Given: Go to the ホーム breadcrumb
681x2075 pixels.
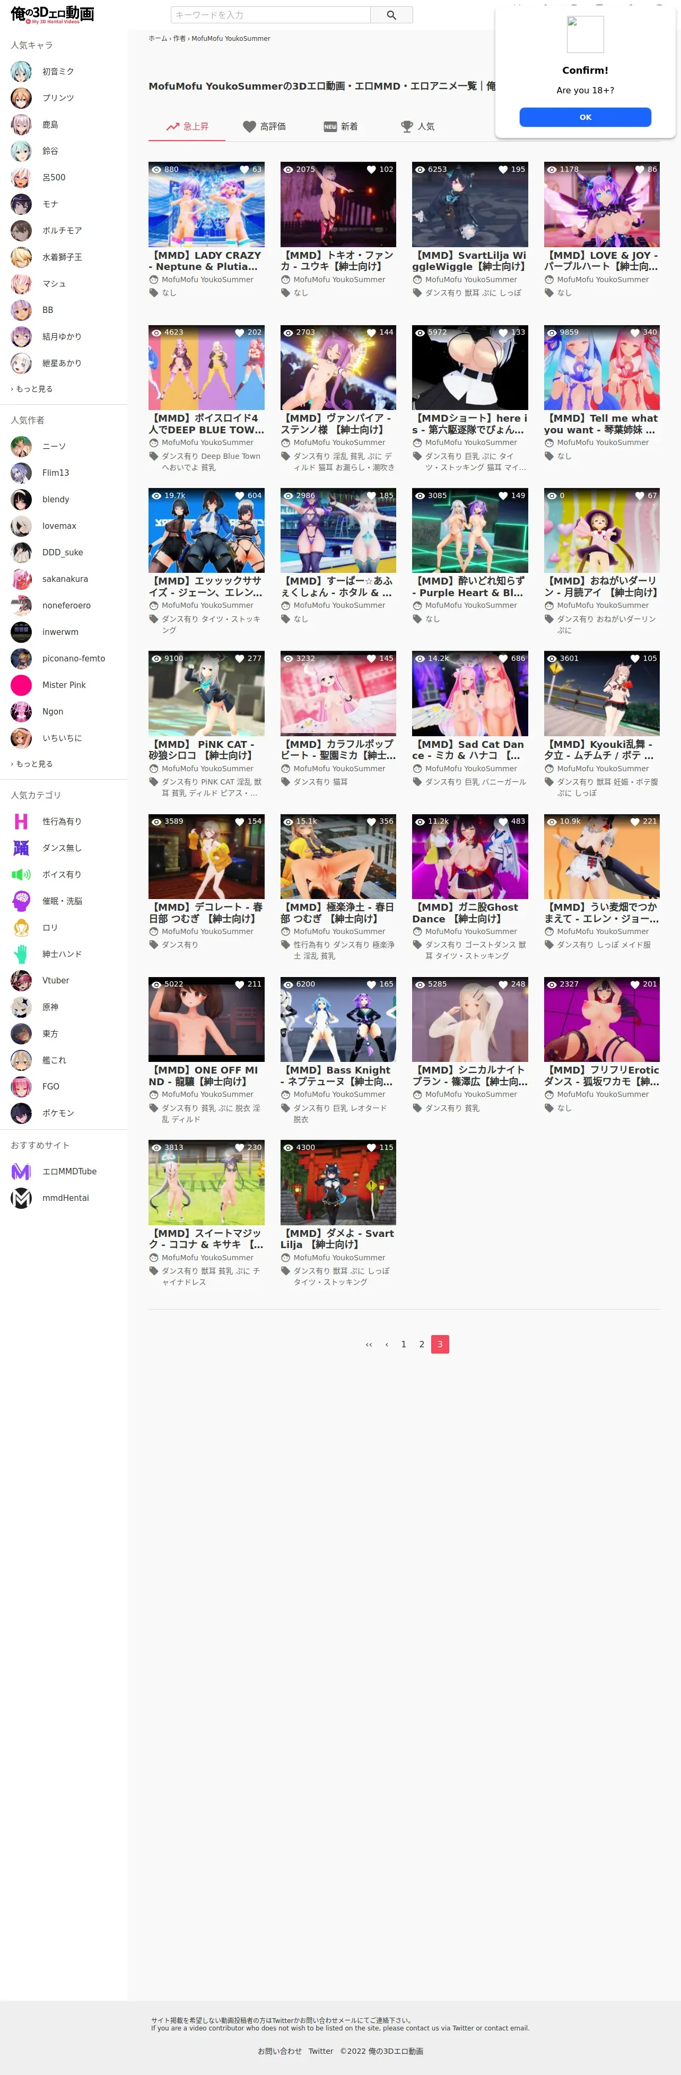Looking at the screenshot, I should click(158, 39).
